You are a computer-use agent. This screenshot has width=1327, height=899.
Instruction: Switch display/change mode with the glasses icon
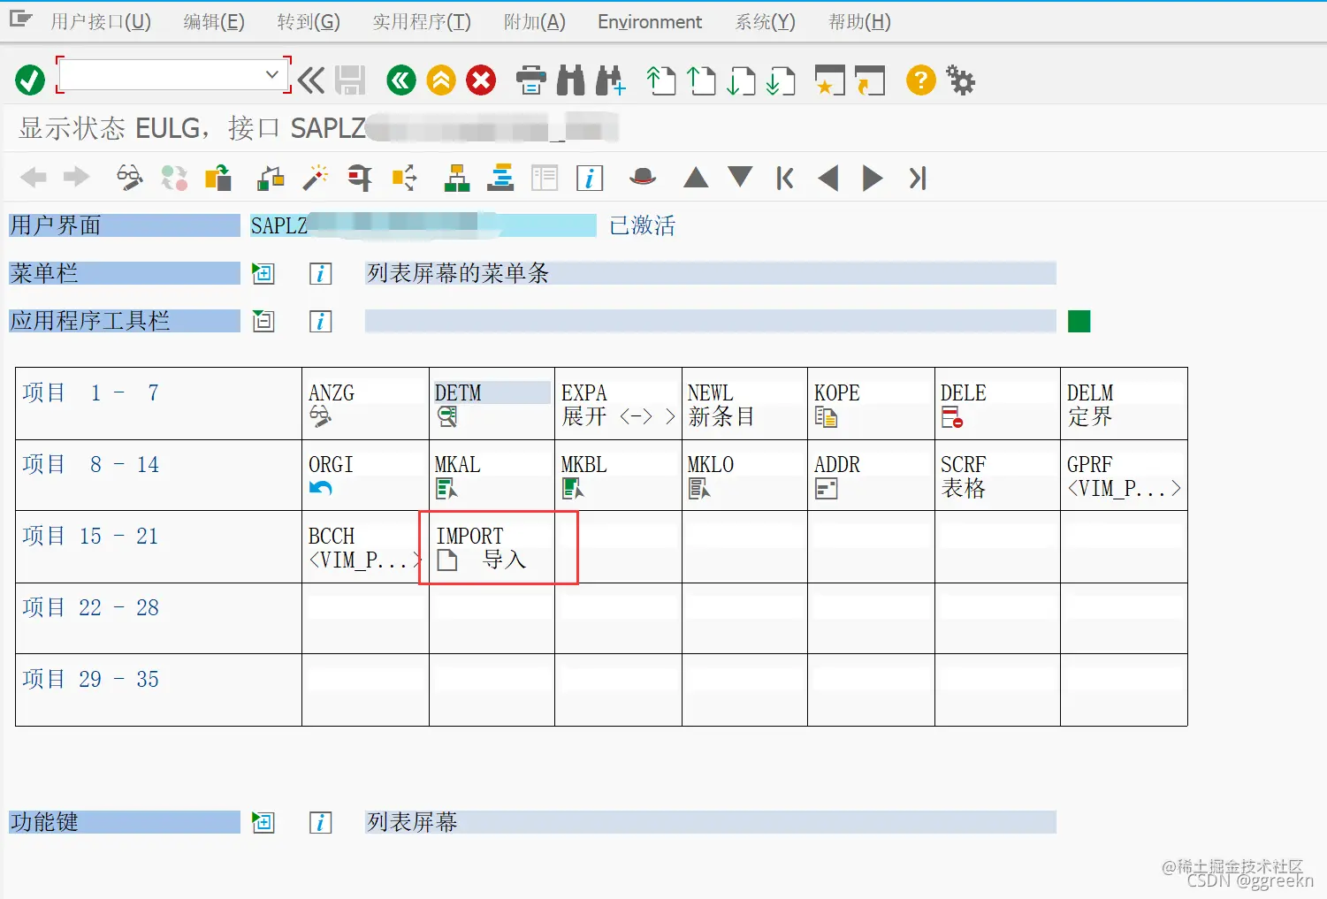tap(130, 177)
